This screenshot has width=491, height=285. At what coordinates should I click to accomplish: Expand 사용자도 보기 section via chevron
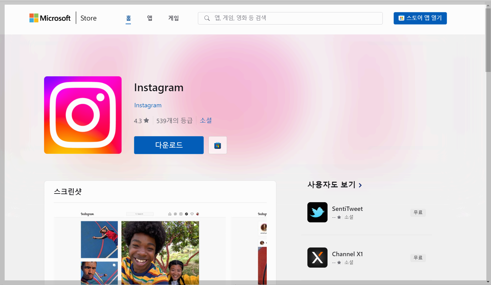tap(360, 185)
